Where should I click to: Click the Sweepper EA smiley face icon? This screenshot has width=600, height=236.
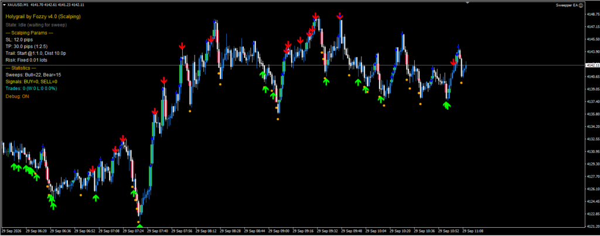coord(581,5)
